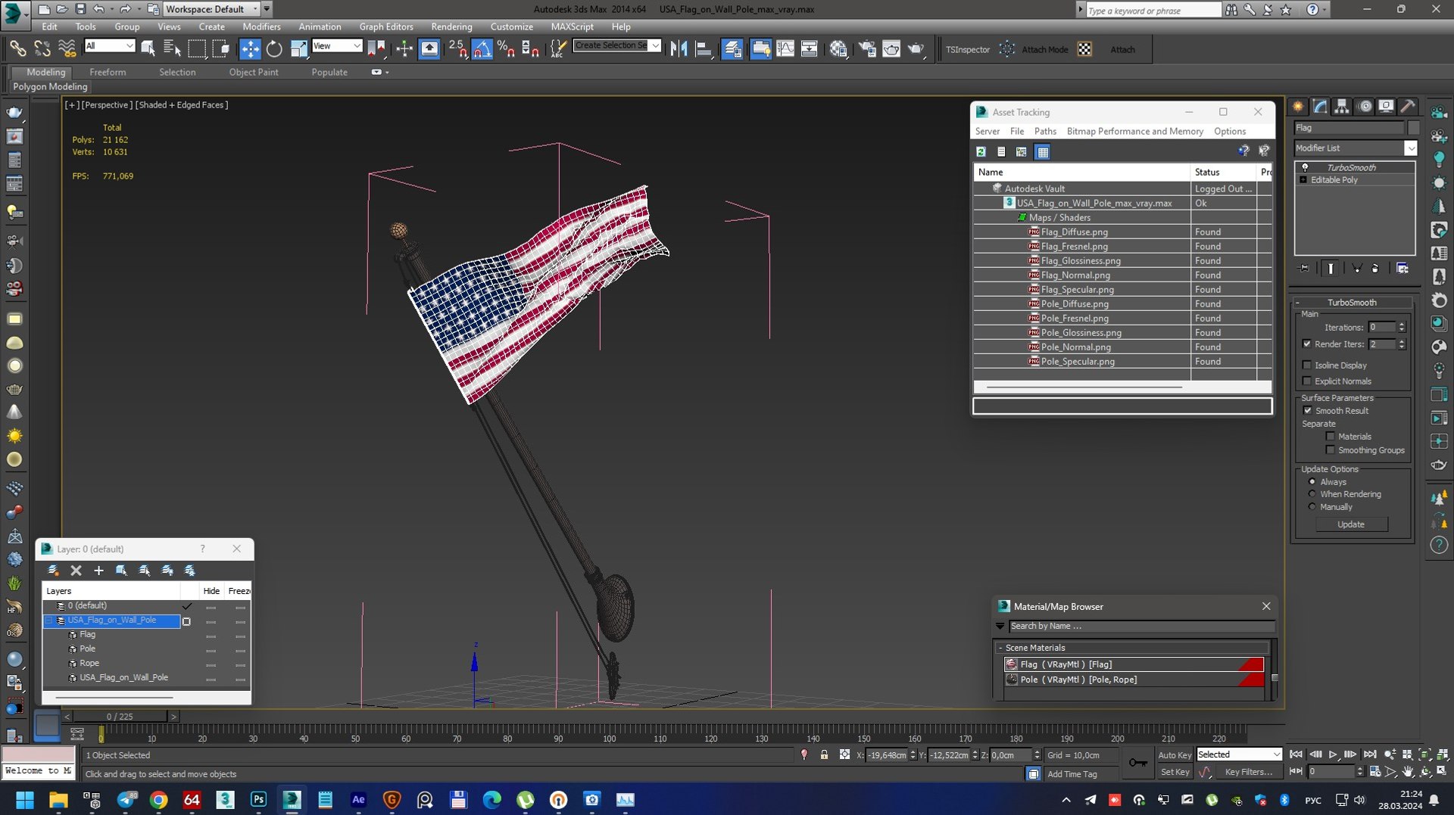Uncheck Render Iters checkbox
This screenshot has width=1454, height=815.
(x=1306, y=344)
